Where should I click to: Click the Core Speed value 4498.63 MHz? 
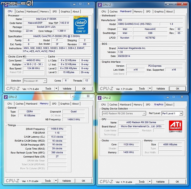tap(33, 60)
